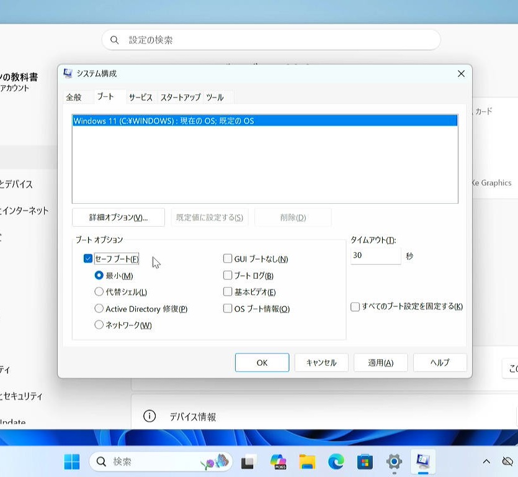Click the taskbar search magnifier icon
Screen dimensions: 518x477
101,461
